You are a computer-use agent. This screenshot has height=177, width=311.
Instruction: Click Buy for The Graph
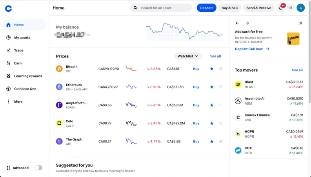(x=196, y=141)
